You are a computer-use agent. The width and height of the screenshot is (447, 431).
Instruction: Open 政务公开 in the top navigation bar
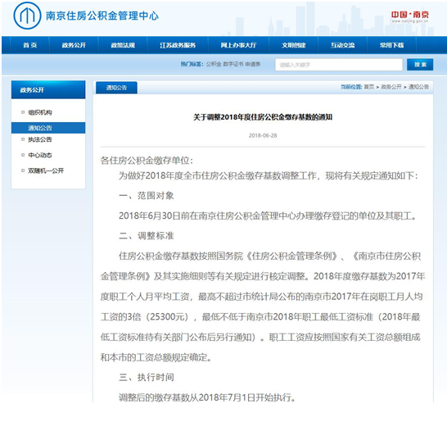[x=74, y=45]
